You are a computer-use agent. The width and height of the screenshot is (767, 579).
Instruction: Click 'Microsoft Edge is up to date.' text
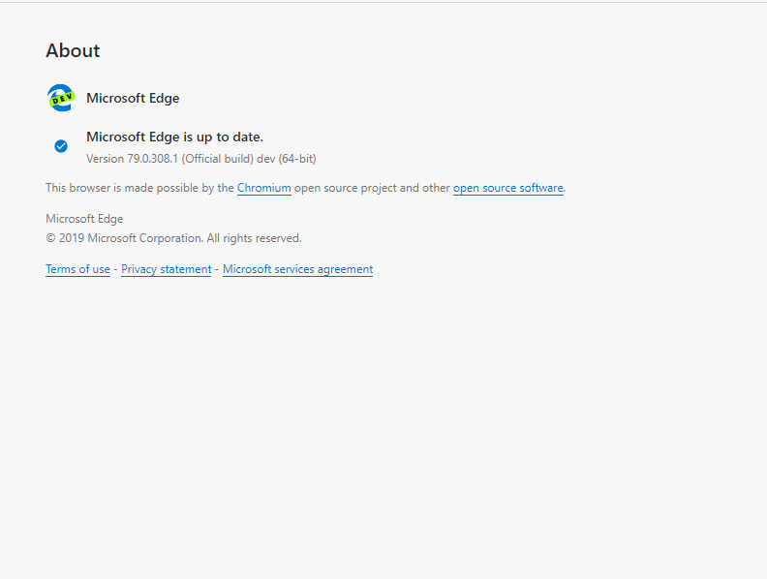pos(174,137)
